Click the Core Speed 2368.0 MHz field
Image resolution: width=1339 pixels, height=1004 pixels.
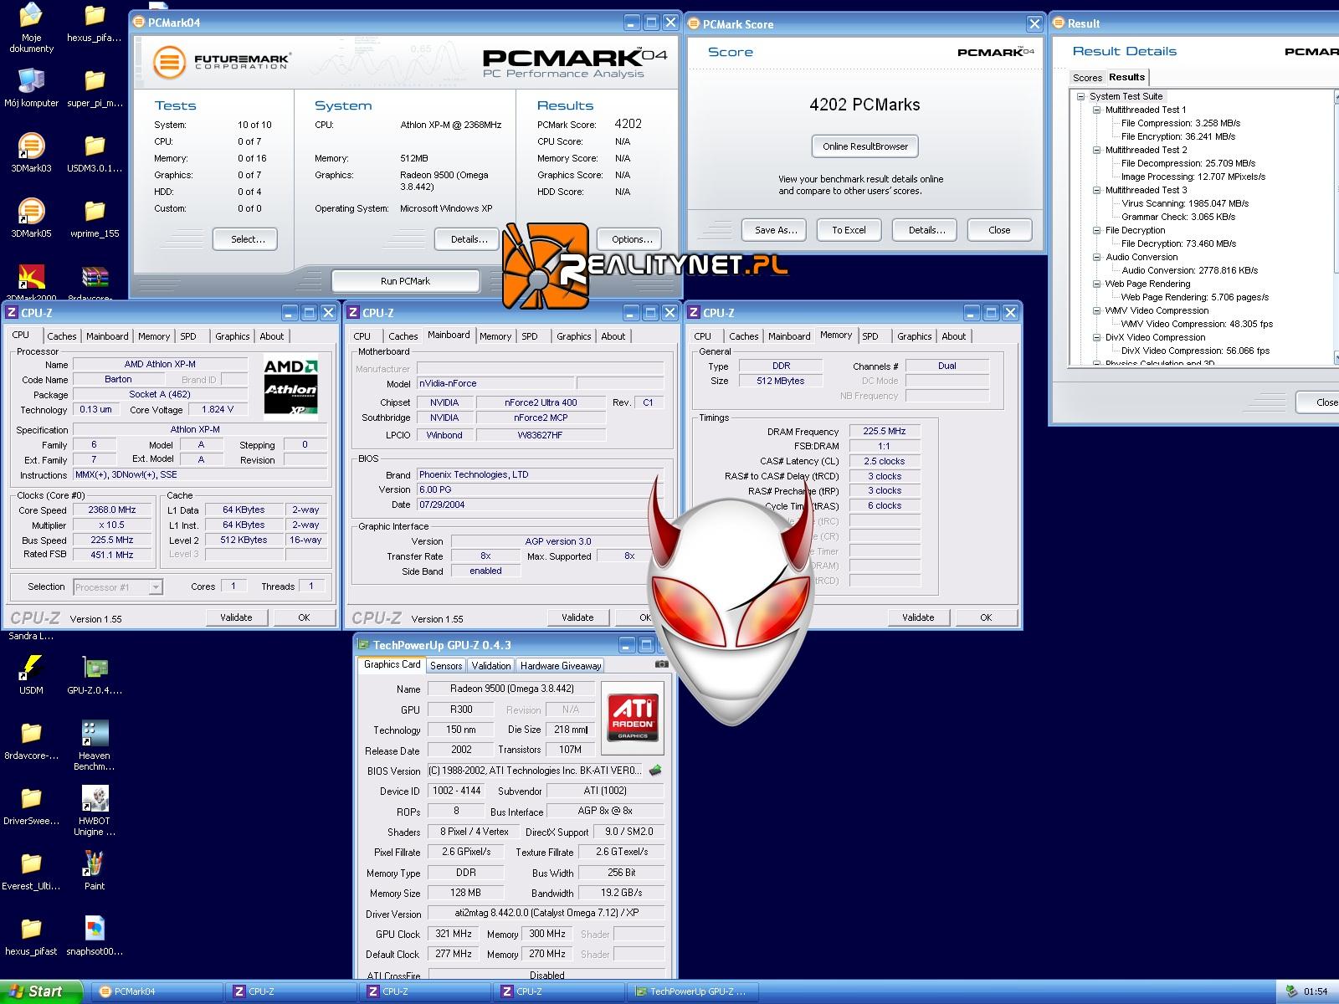coord(112,510)
